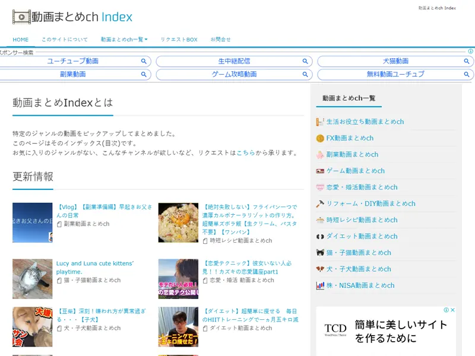Open the HOME navigation tab
This screenshot has height=356, width=475.
(21, 40)
